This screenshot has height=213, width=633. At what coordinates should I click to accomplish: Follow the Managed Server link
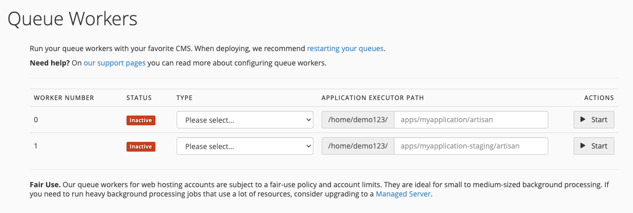[x=403, y=194]
